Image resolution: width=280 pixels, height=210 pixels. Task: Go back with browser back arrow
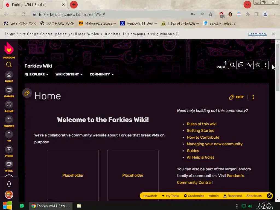tap(6, 14)
